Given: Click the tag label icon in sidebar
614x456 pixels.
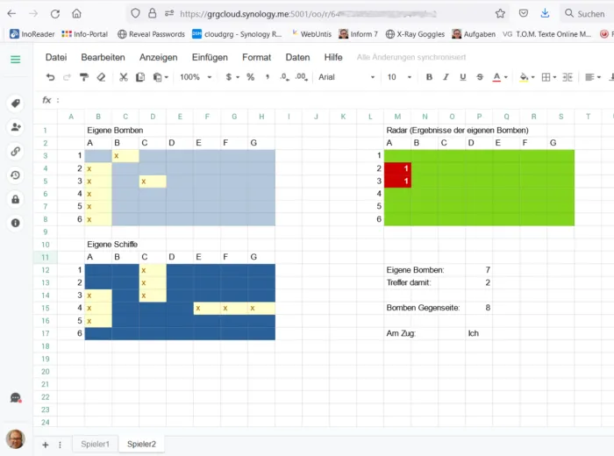Looking at the screenshot, I should coord(16,103).
